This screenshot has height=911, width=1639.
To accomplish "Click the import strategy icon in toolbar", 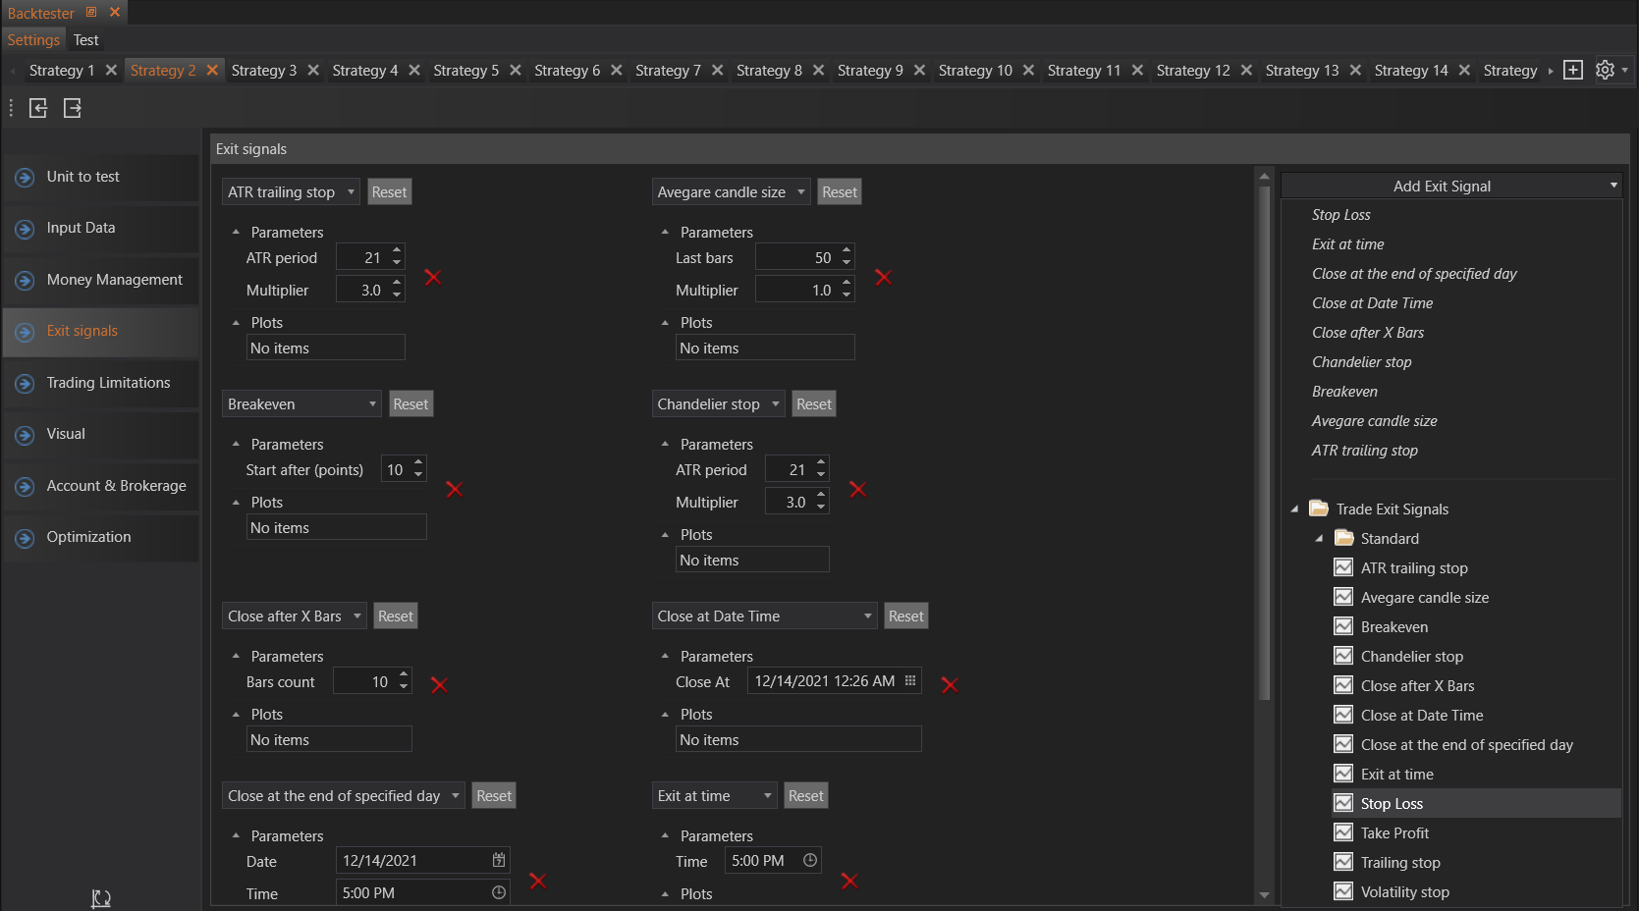I will click(38, 108).
